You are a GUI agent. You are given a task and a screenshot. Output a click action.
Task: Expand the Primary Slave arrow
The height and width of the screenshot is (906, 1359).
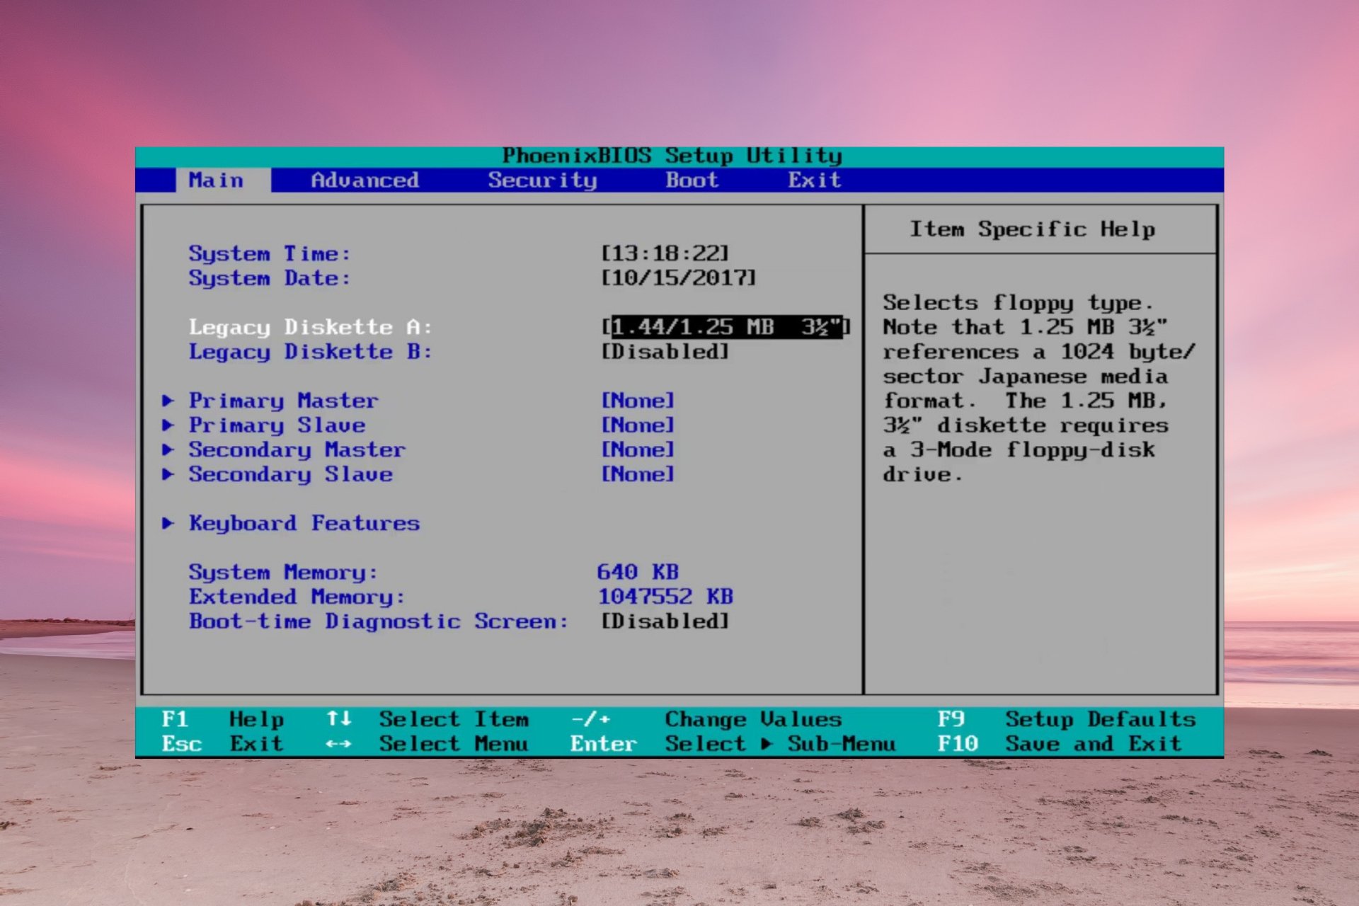[168, 425]
